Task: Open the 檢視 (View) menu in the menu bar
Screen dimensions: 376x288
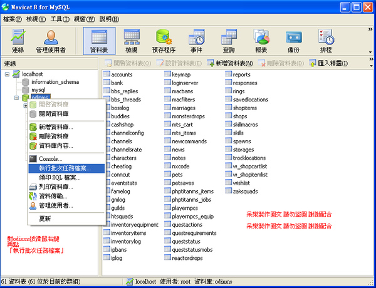Action: 36,19
